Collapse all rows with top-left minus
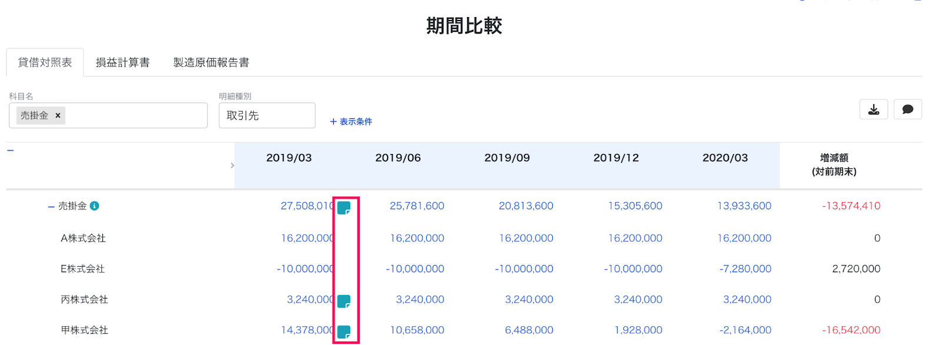This screenshot has width=942, height=345. click(10, 150)
